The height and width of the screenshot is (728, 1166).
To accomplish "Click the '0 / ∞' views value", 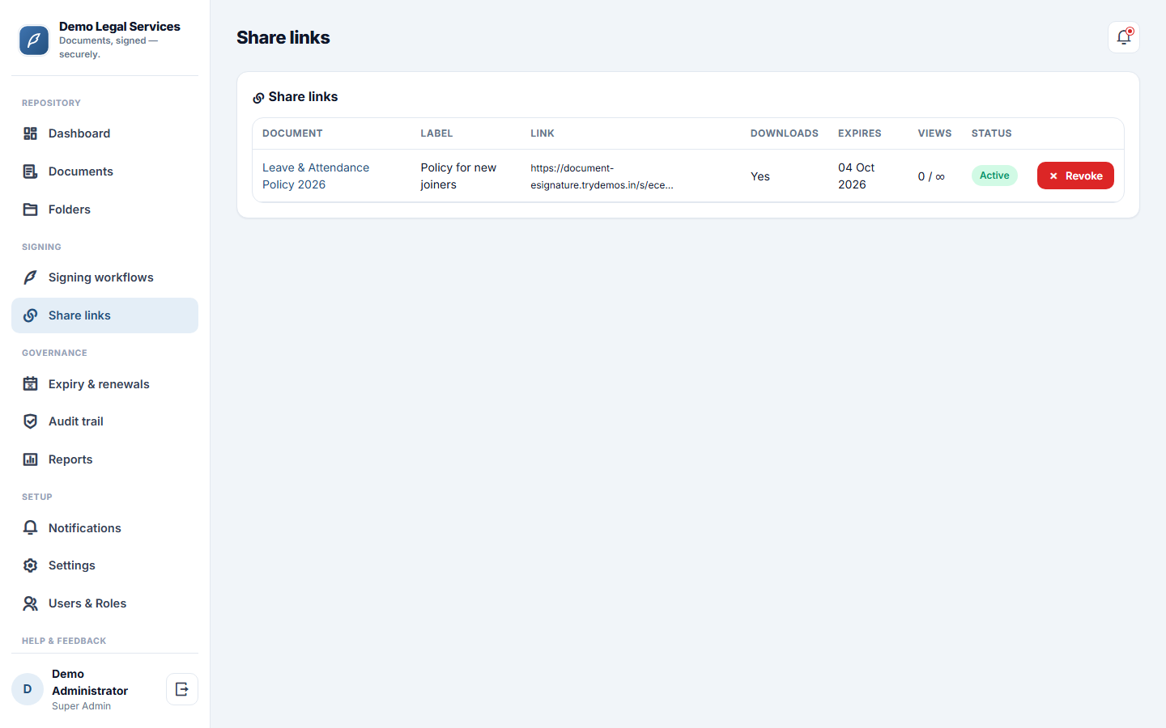I will click(x=931, y=176).
